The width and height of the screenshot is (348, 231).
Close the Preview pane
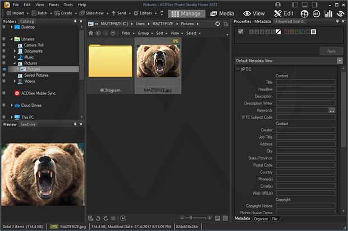pyautogui.click(x=81, y=124)
